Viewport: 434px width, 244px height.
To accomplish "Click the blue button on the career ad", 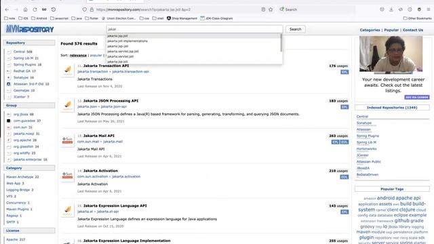I will pyautogui.click(x=416, y=97).
